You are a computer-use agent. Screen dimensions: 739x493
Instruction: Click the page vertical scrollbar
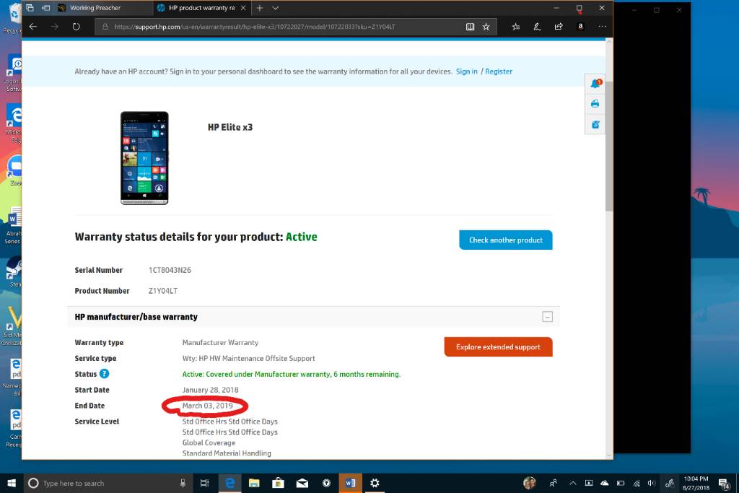click(x=609, y=146)
